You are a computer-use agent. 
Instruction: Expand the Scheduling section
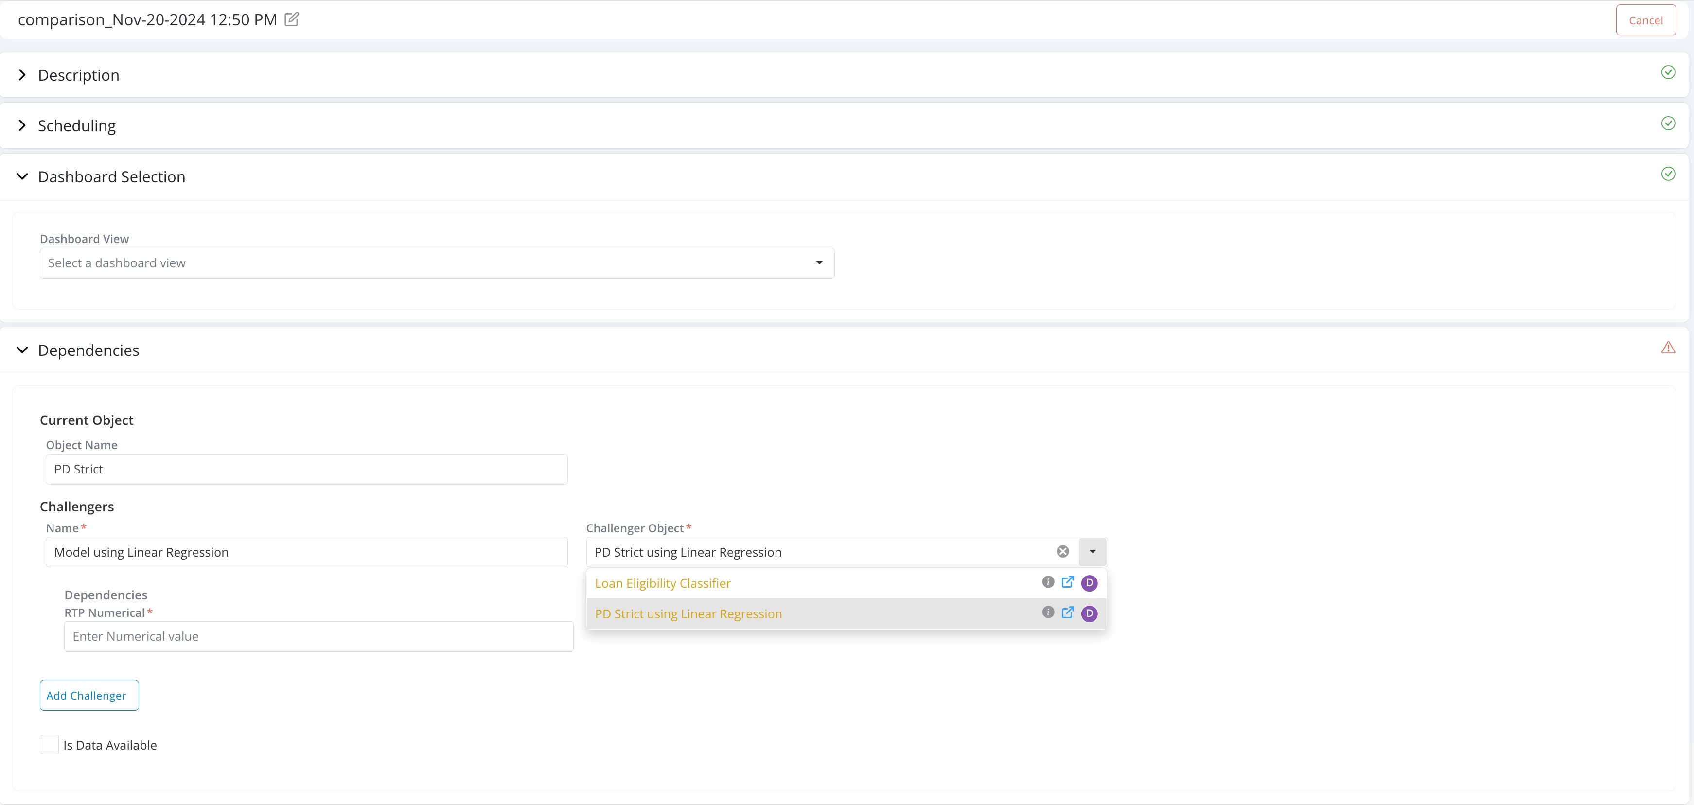(x=22, y=125)
